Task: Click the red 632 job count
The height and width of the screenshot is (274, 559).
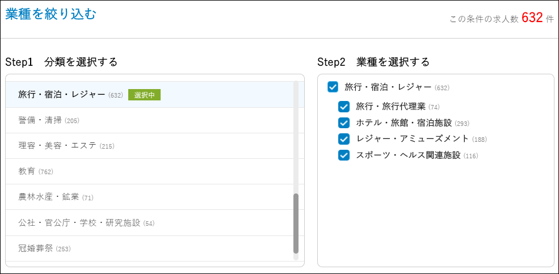Action: [x=532, y=18]
